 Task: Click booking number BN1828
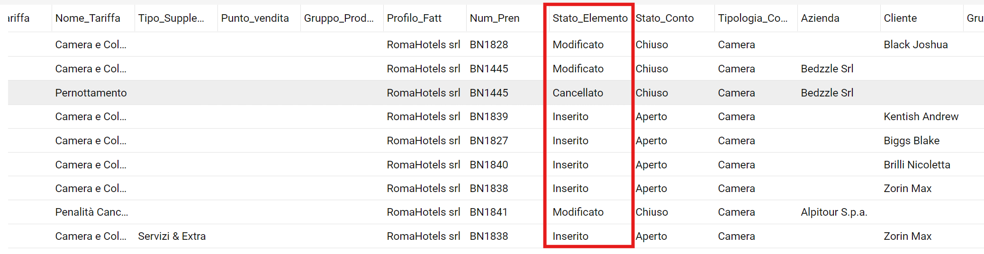488,44
